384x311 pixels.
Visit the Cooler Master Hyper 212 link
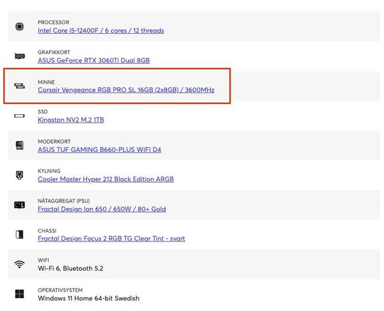[106, 179]
